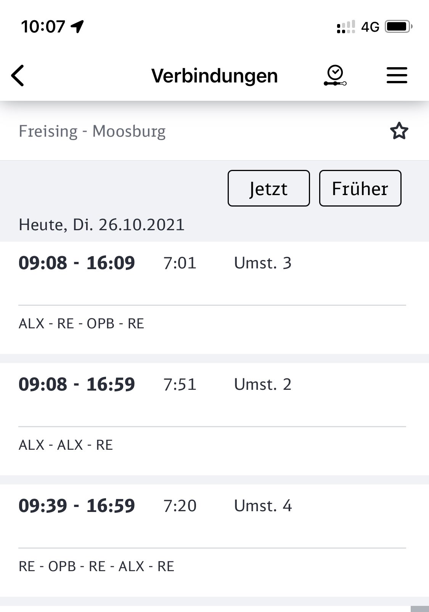Click the Früher button
The width and height of the screenshot is (429, 612).
(360, 188)
